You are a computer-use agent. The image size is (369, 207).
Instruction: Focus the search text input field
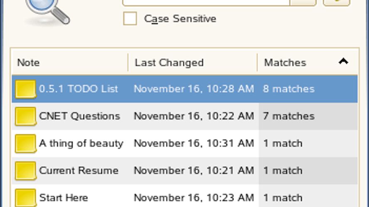(206, 2)
